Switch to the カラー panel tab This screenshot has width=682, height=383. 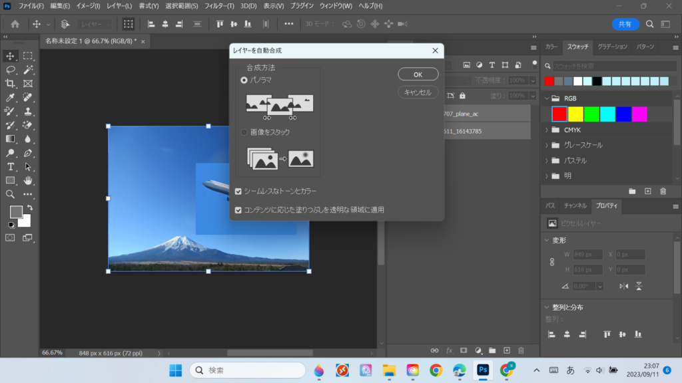(551, 47)
